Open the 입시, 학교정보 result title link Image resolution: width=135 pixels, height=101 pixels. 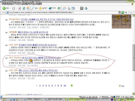(42, 58)
